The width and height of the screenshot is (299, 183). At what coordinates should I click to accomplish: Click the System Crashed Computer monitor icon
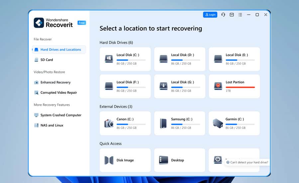pyautogui.click(x=36, y=115)
